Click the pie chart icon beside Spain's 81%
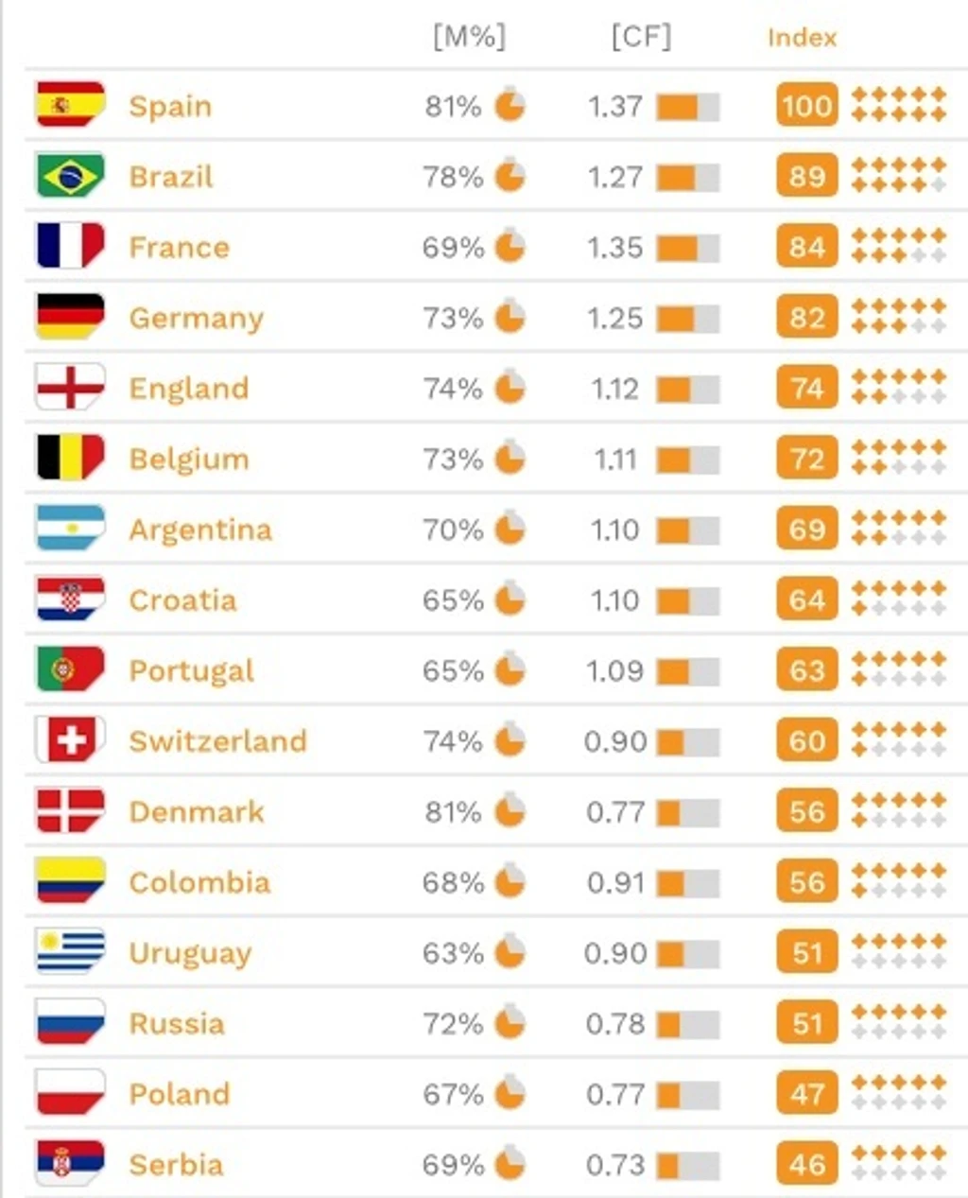This screenshot has width=968, height=1198. pyautogui.click(x=510, y=105)
